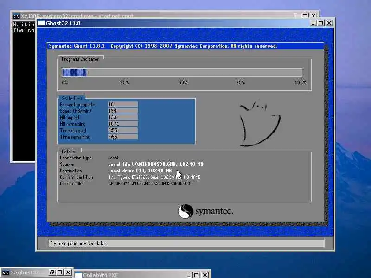
Task: Close the Ghost32 11.0 window
Action: point(329,23)
